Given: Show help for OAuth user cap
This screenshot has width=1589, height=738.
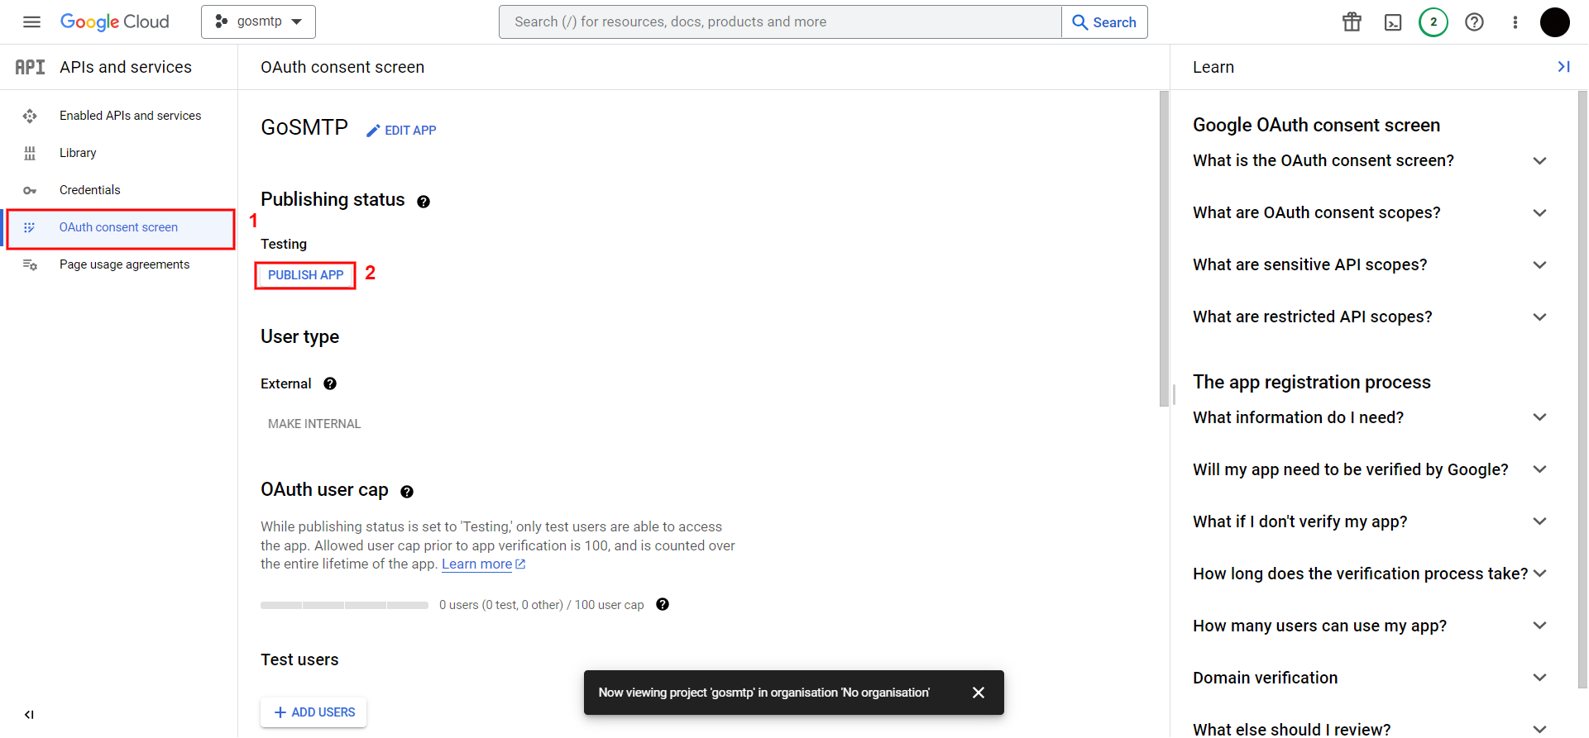Looking at the screenshot, I should (x=407, y=492).
